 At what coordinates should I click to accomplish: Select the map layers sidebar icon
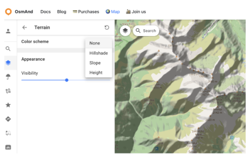8,63
